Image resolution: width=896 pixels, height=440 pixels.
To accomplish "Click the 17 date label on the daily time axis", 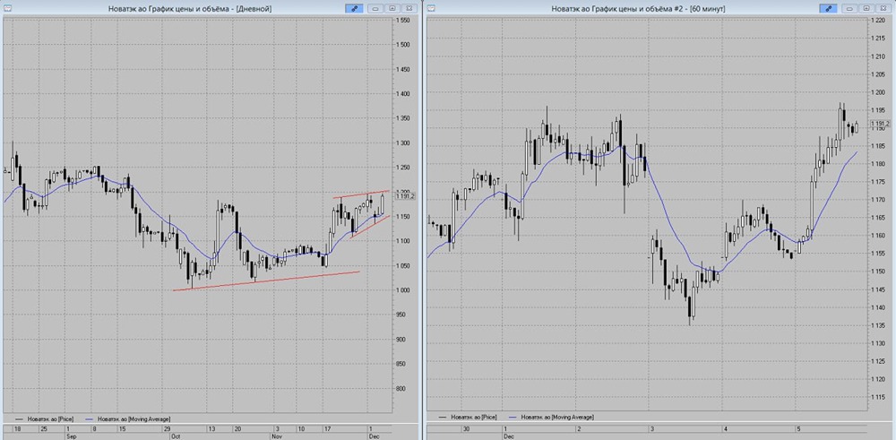I will (327, 428).
